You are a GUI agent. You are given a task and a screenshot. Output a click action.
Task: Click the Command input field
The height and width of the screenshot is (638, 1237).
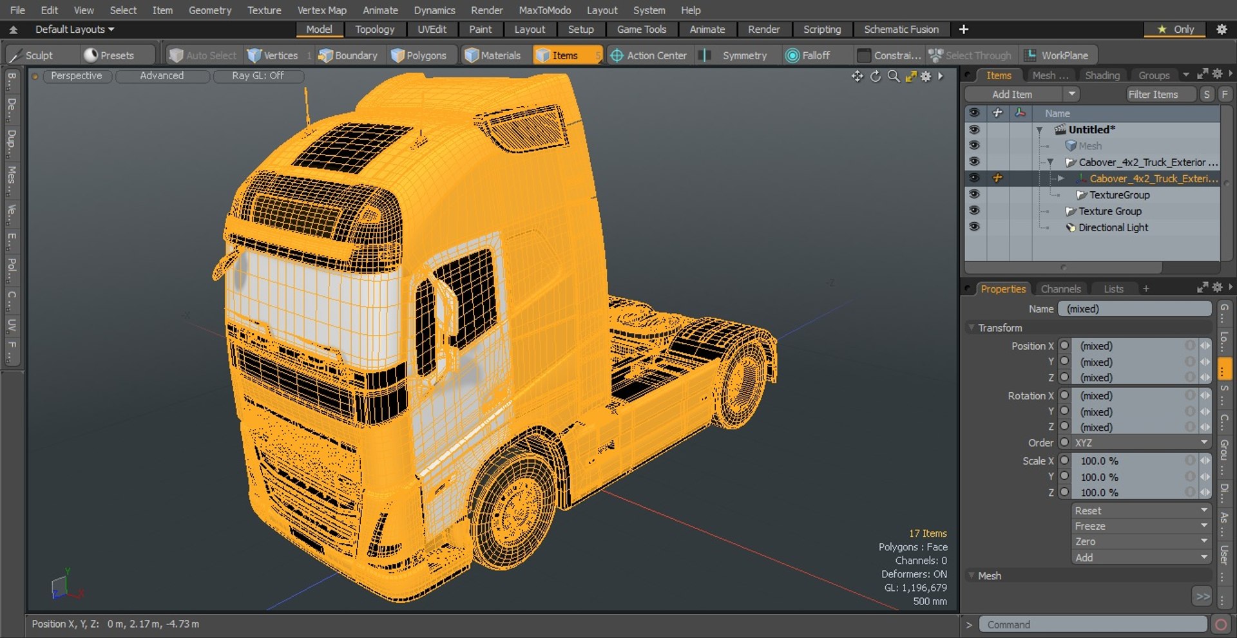pos(1093,624)
